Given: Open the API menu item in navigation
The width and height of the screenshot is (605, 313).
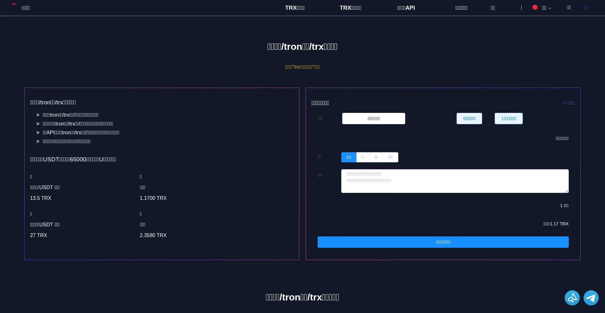Looking at the screenshot, I should pyautogui.click(x=406, y=8).
